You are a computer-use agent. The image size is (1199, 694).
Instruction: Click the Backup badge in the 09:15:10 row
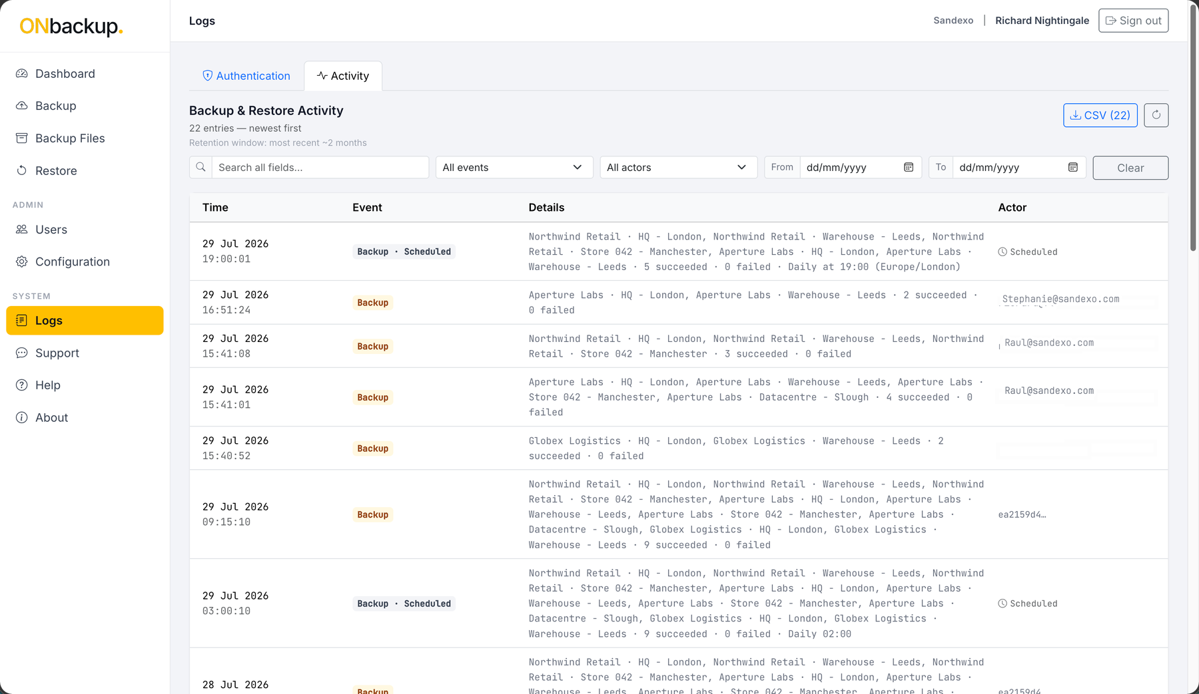coord(372,514)
